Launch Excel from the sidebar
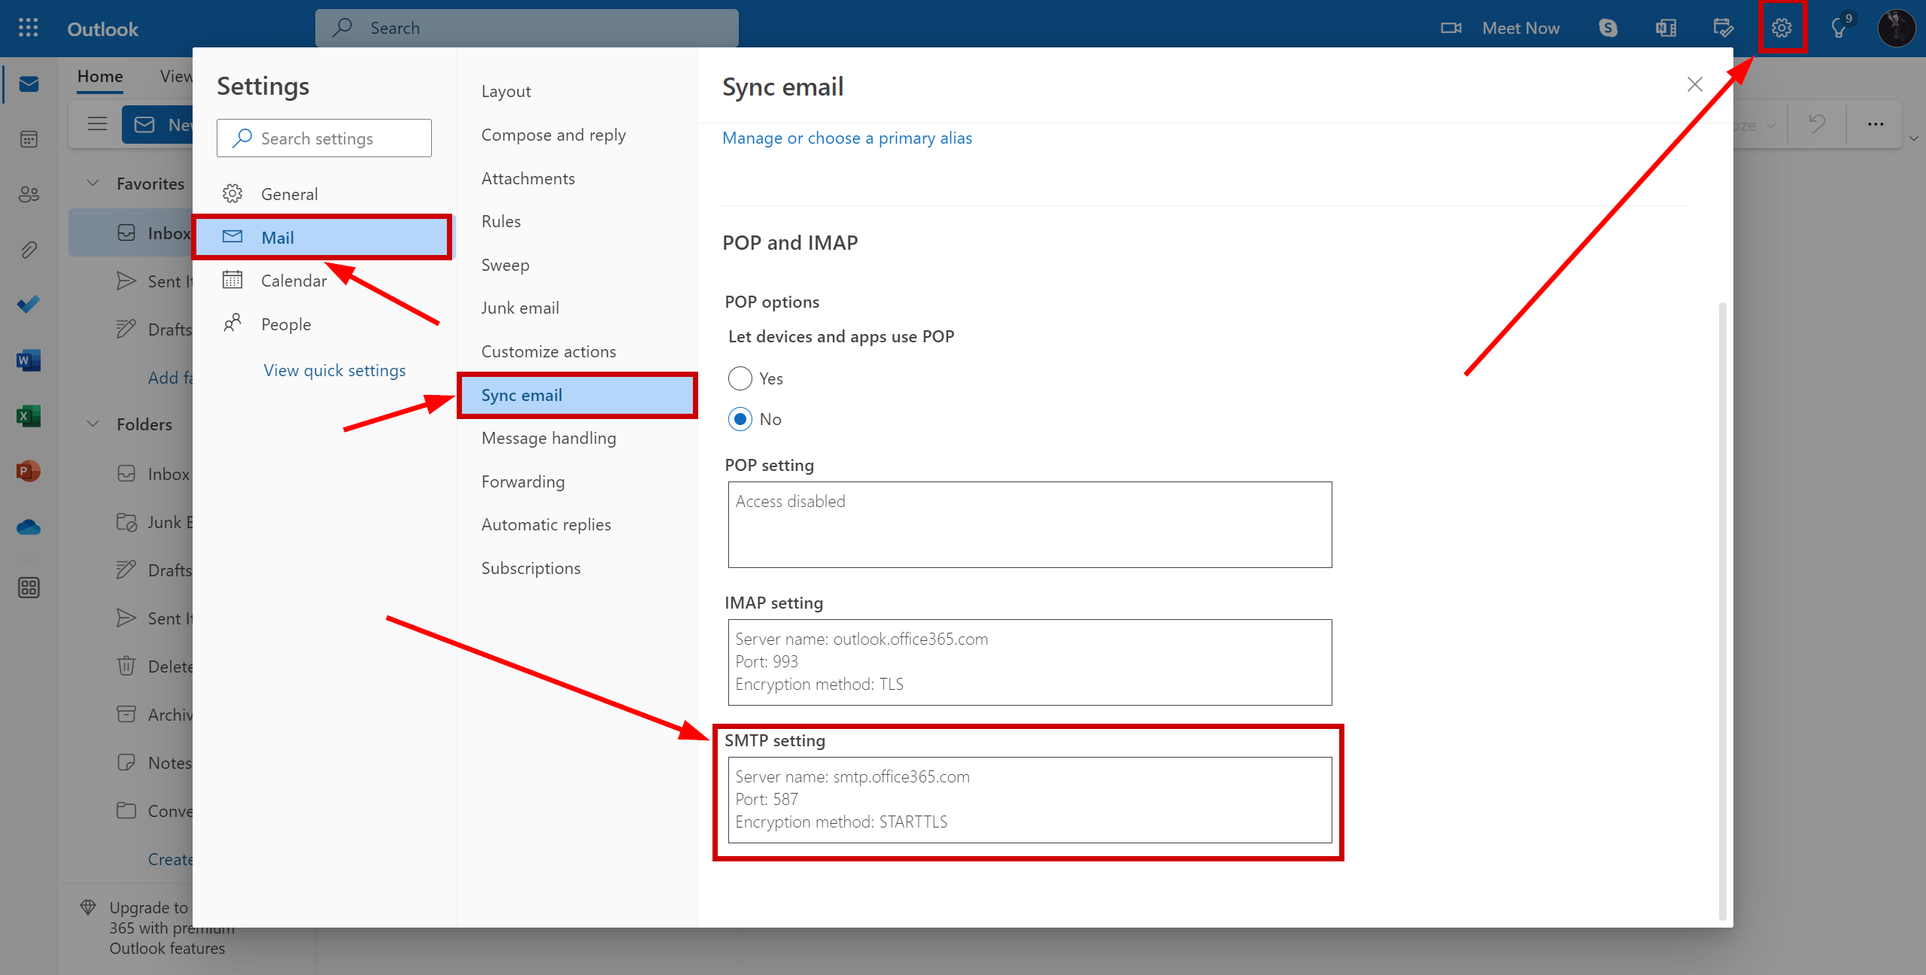The height and width of the screenshot is (975, 1926). click(x=29, y=416)
